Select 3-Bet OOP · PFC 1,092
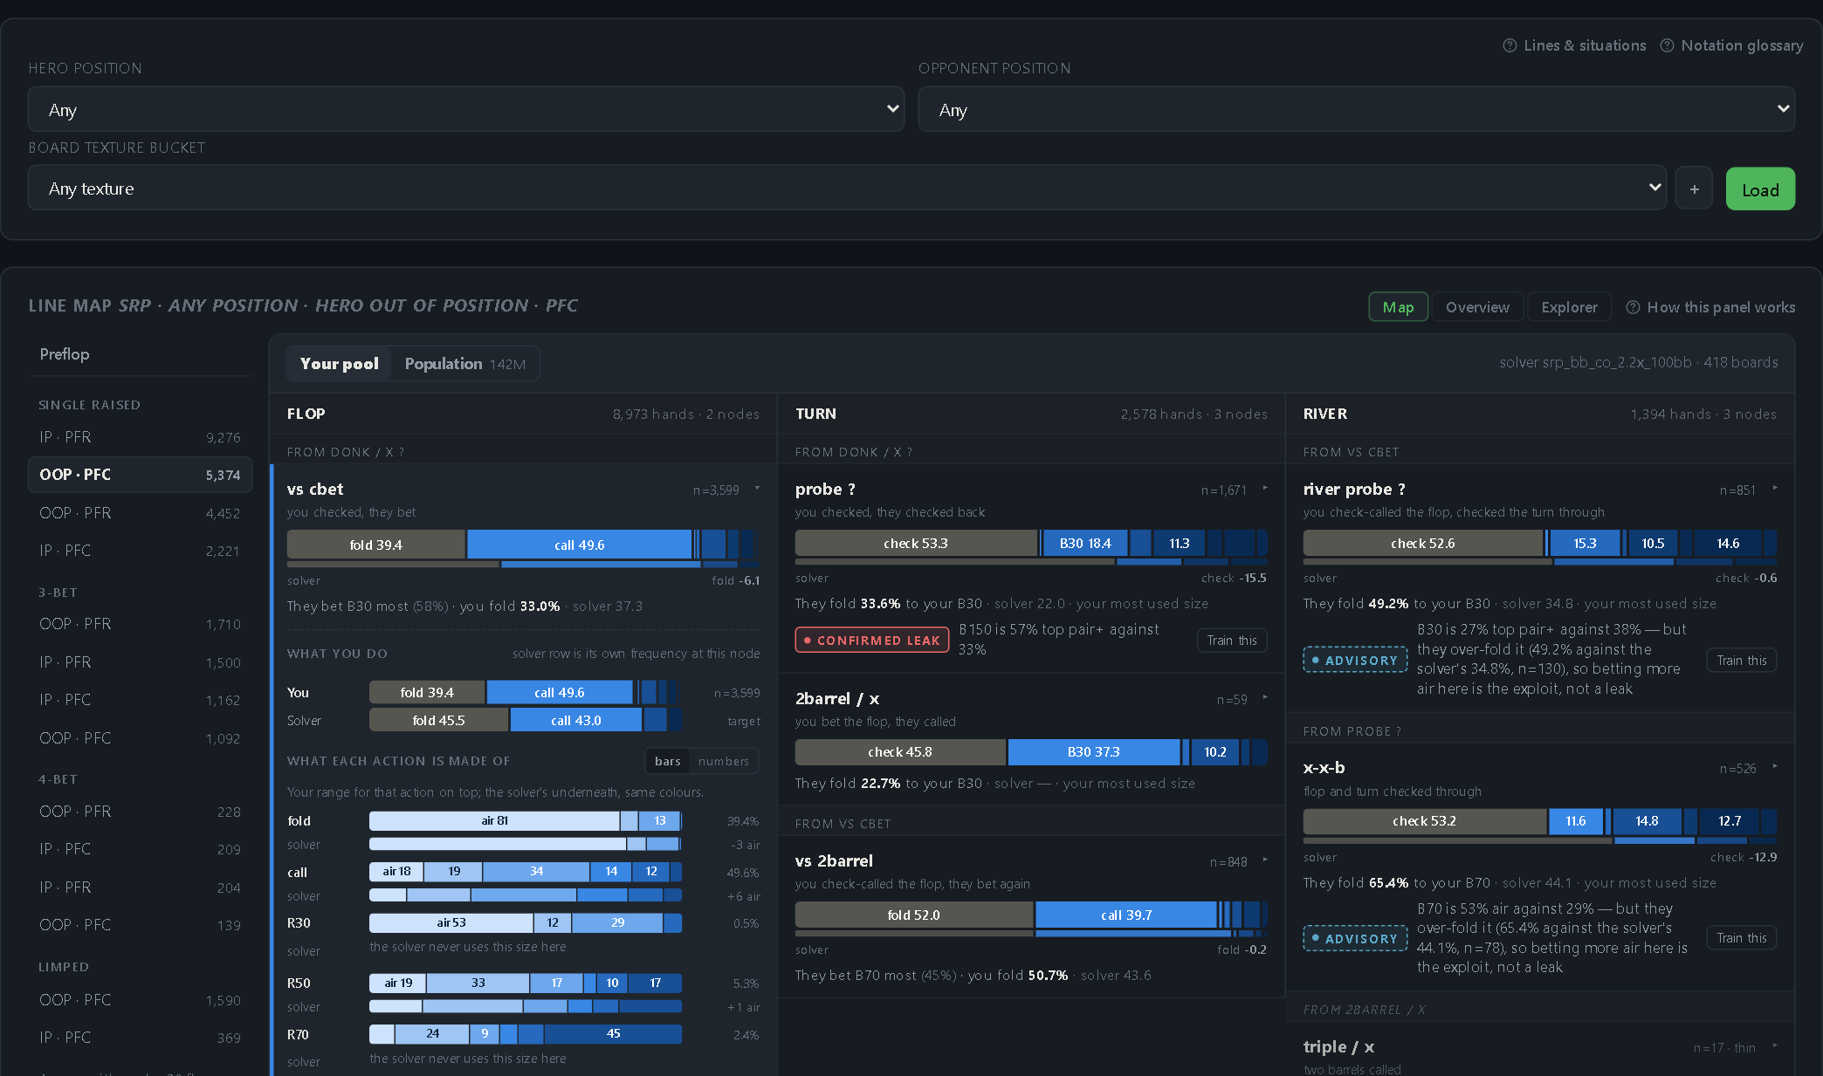 [x=140, y=738]
